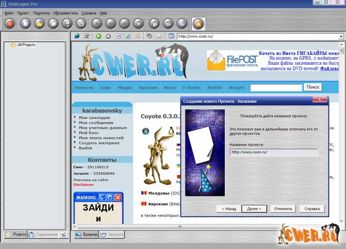Open the Обозреватель menu
The height and width of the screenshot is (249, 346).
click(65, 13)
